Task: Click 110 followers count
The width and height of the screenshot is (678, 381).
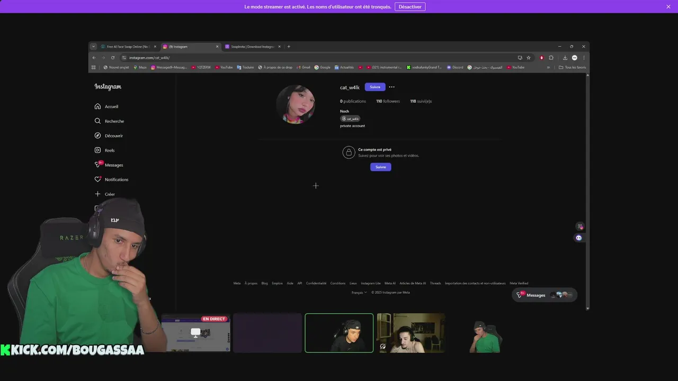Action: (x=388, y=101)
